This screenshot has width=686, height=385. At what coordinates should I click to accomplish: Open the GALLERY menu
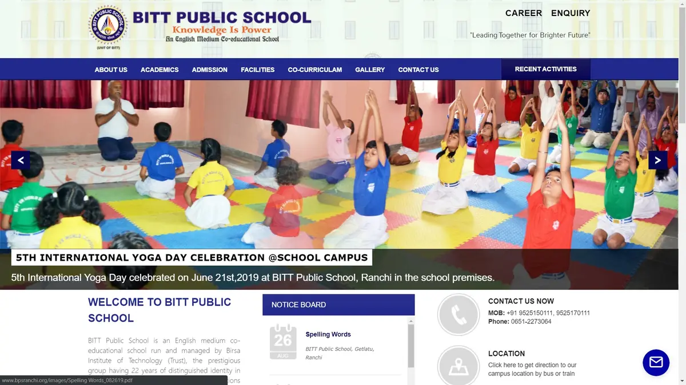(370, 70)
